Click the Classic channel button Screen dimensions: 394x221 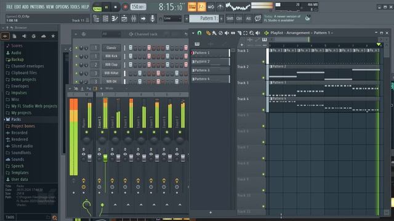[111, 48]
